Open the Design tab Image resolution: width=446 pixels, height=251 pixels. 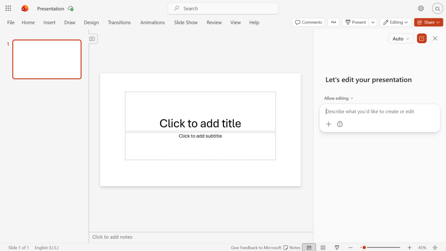91,23
